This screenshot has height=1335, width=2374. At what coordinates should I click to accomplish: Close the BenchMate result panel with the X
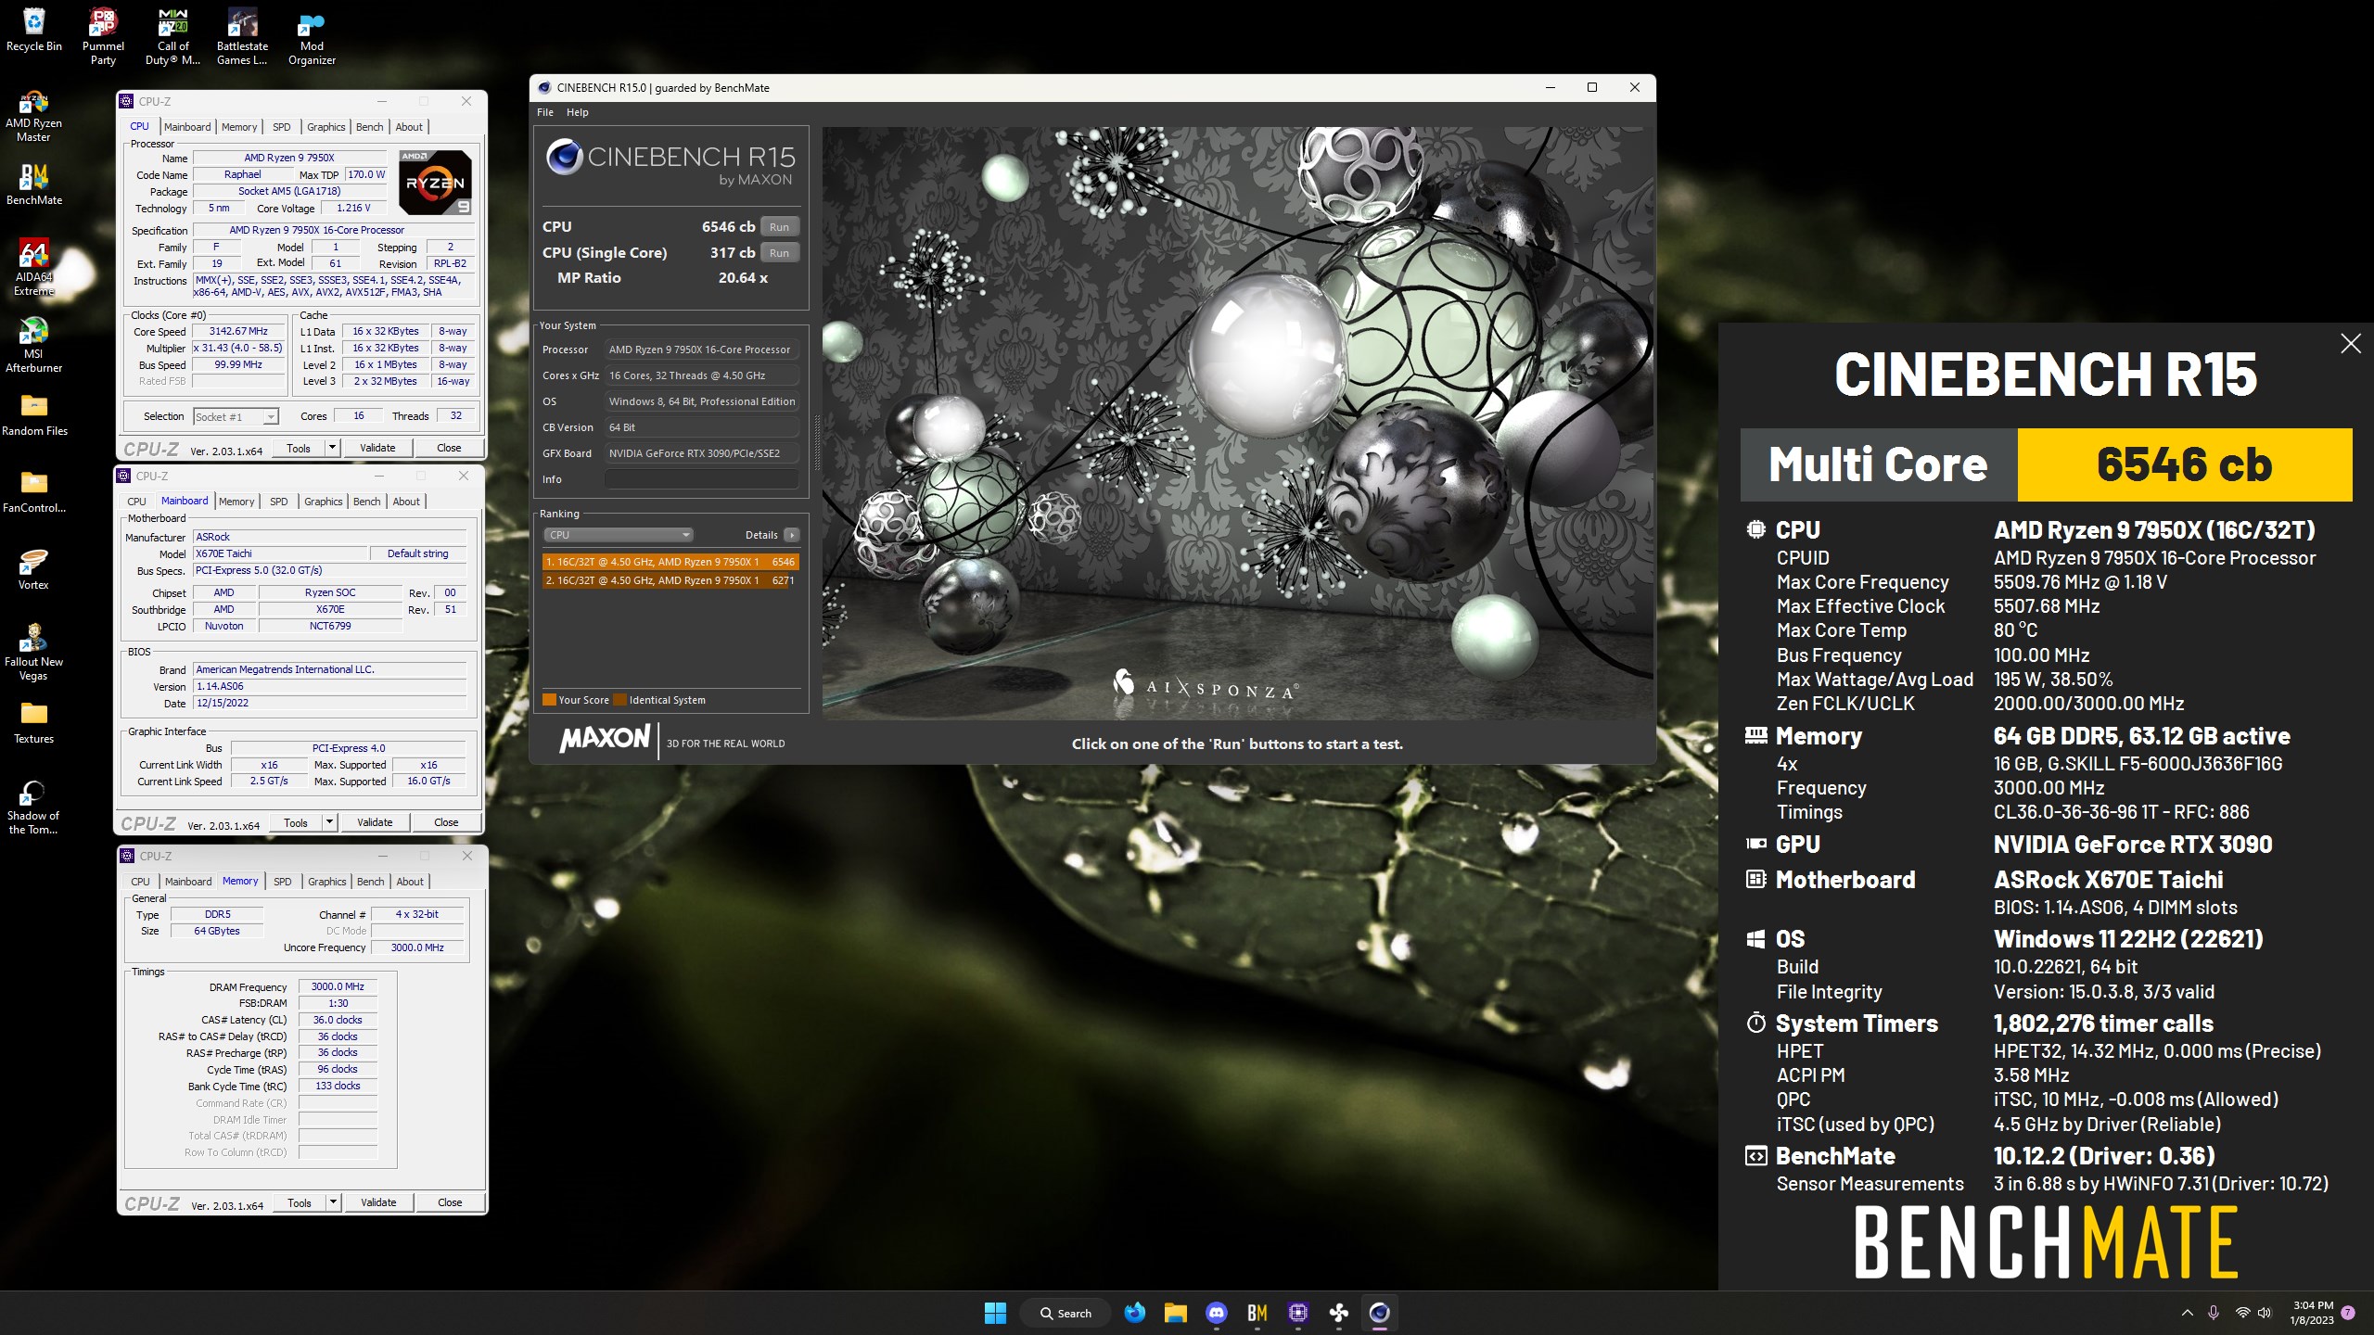pyautogui.click(x=2351, y=344)
